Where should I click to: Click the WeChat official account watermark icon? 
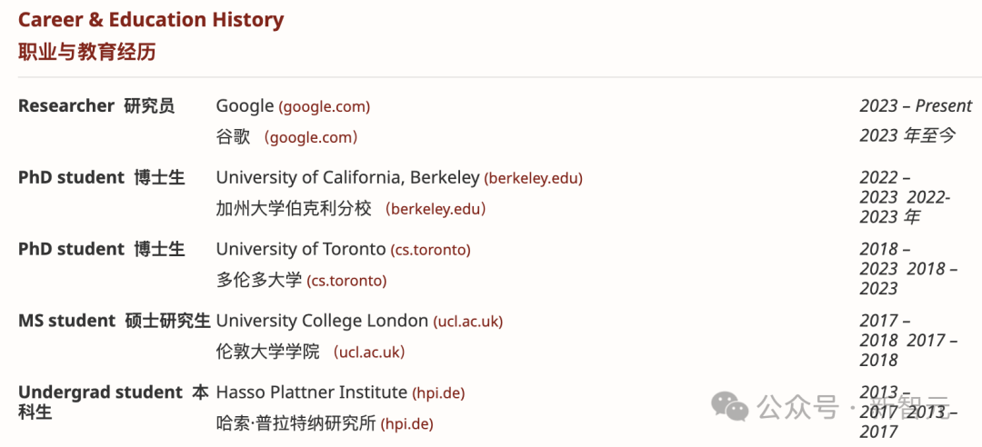coord(730,405)
